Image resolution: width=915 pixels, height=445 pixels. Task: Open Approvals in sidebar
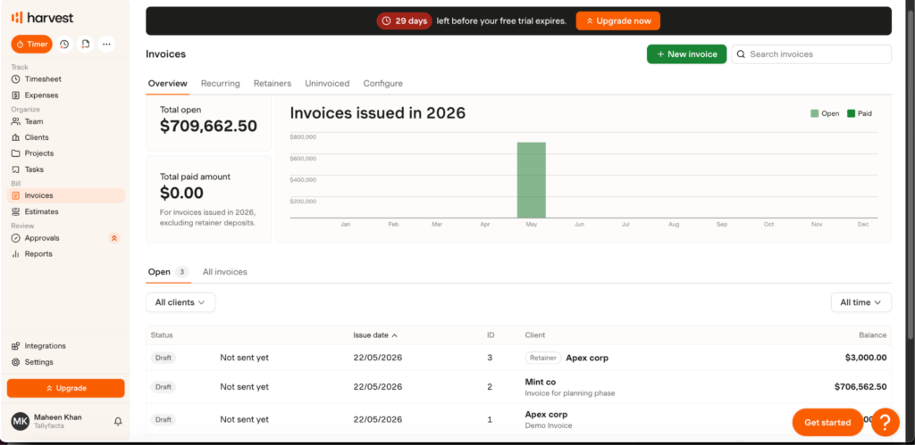pos(41,238)
